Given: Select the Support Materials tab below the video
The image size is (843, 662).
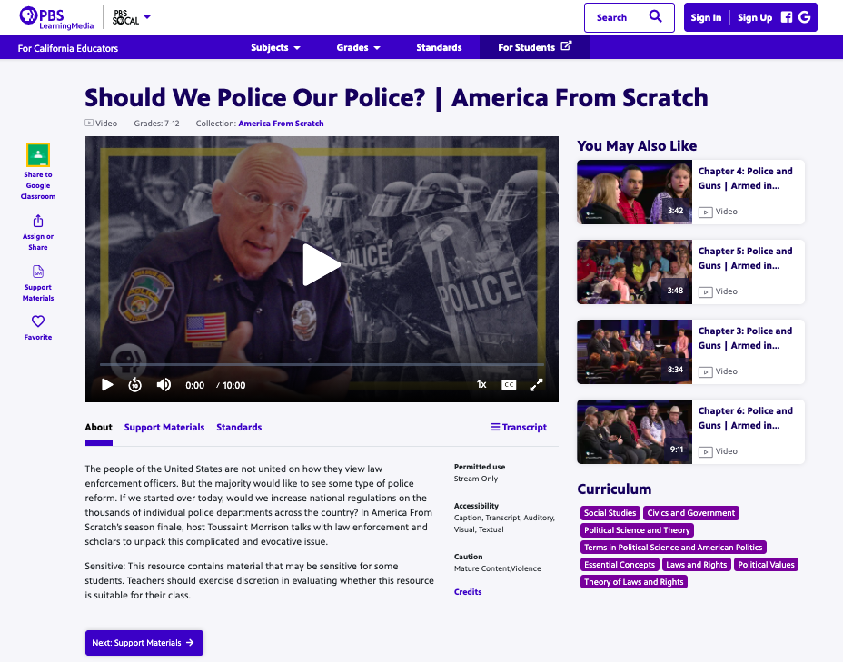Looking at the screenshot, I should (x=164, y=427).
